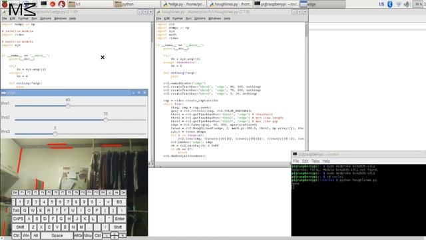Open the Run menu in edge.py window
The height and width of the screenshot is (240, 426).
(x=34, y=19)
